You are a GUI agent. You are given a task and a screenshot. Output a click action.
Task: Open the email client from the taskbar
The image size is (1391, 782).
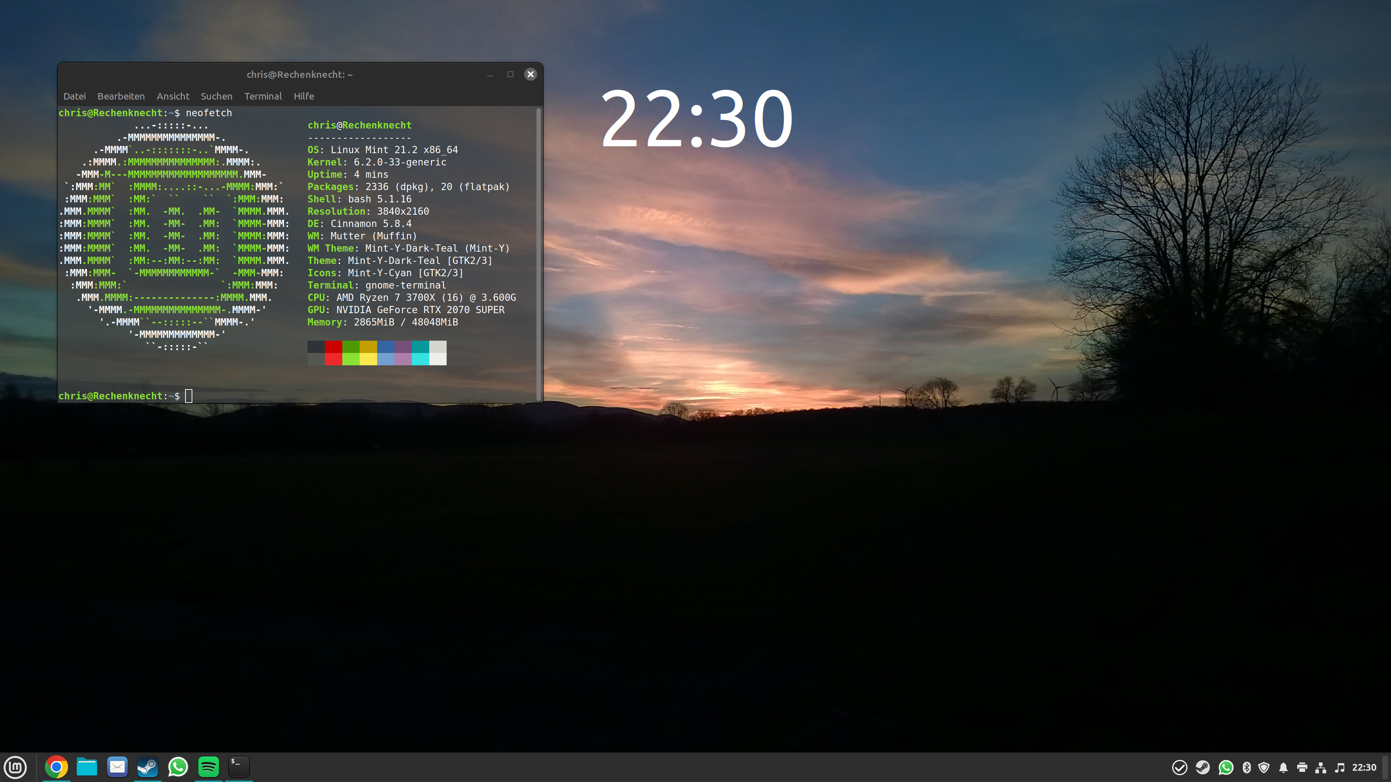tap(117, 767)
